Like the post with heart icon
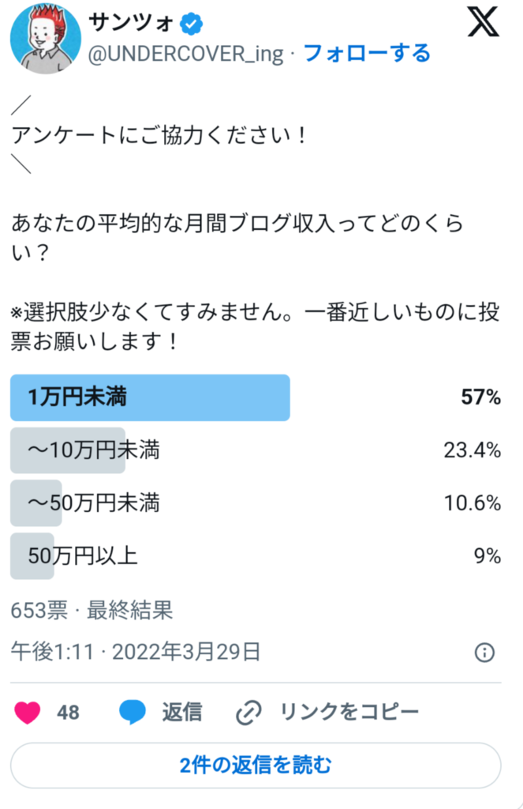Screen dimensions: 523x809 pyautogui.click(x=28, y=713)
